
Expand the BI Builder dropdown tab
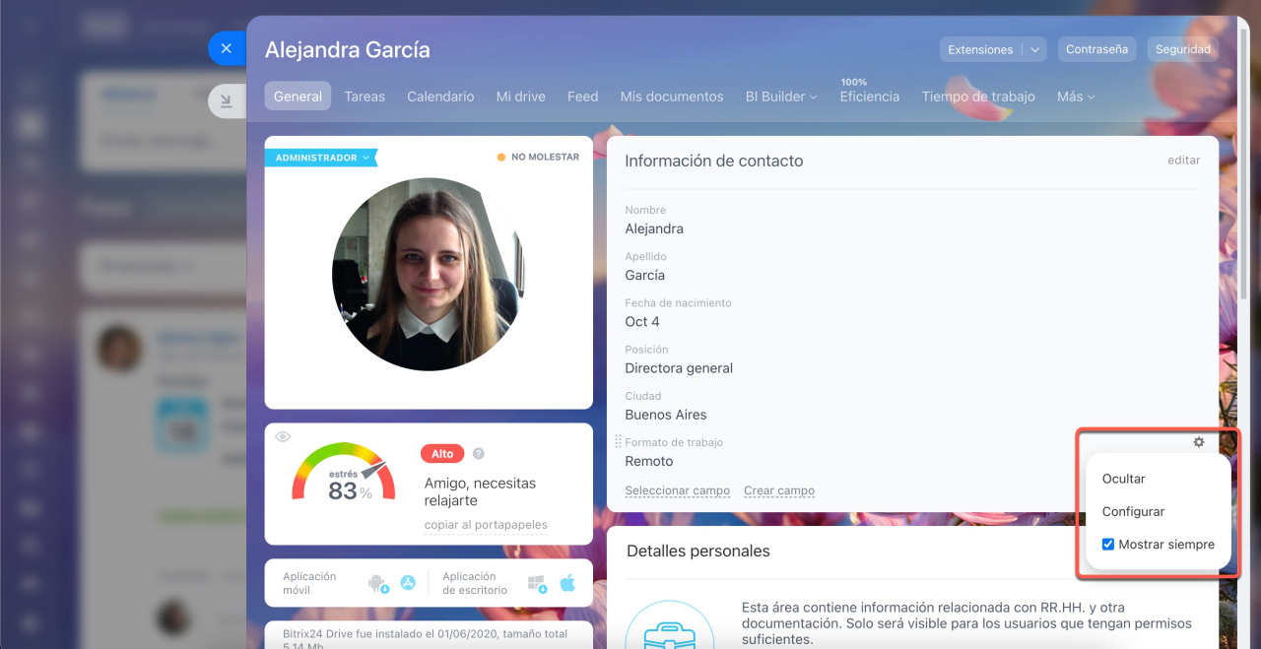click(781, 97)
